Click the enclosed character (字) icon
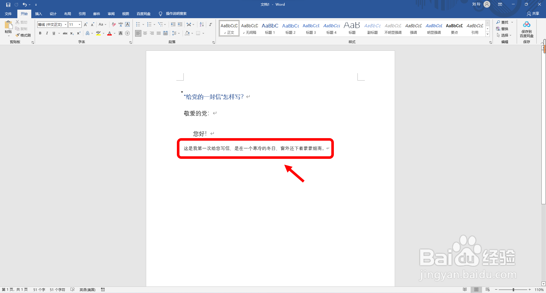546x293 pixels. click(127, 33)
